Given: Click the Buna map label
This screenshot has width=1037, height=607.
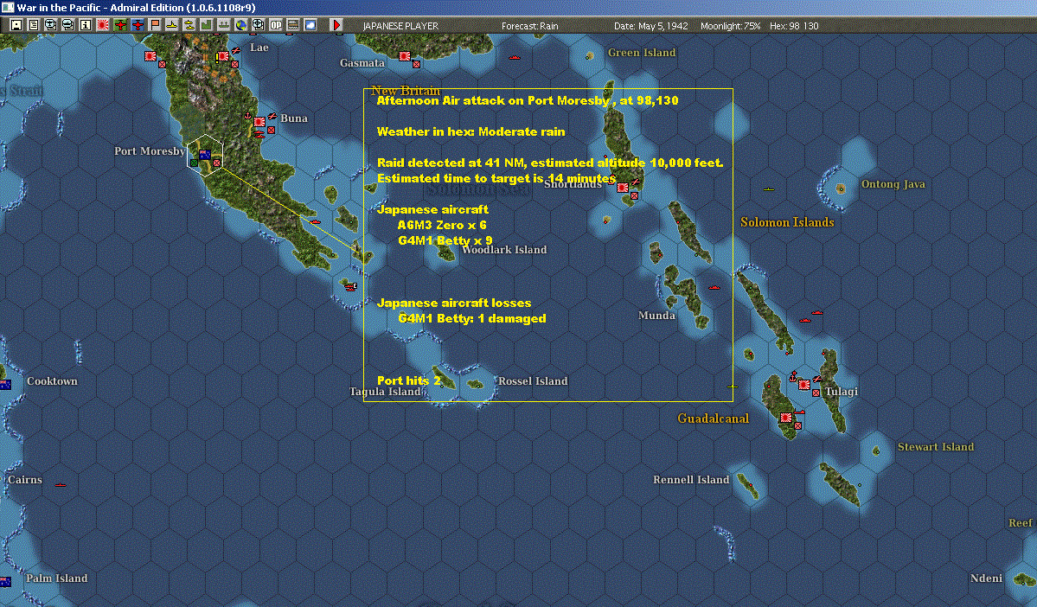Looking at the screenshot, I should coord(294,118).
